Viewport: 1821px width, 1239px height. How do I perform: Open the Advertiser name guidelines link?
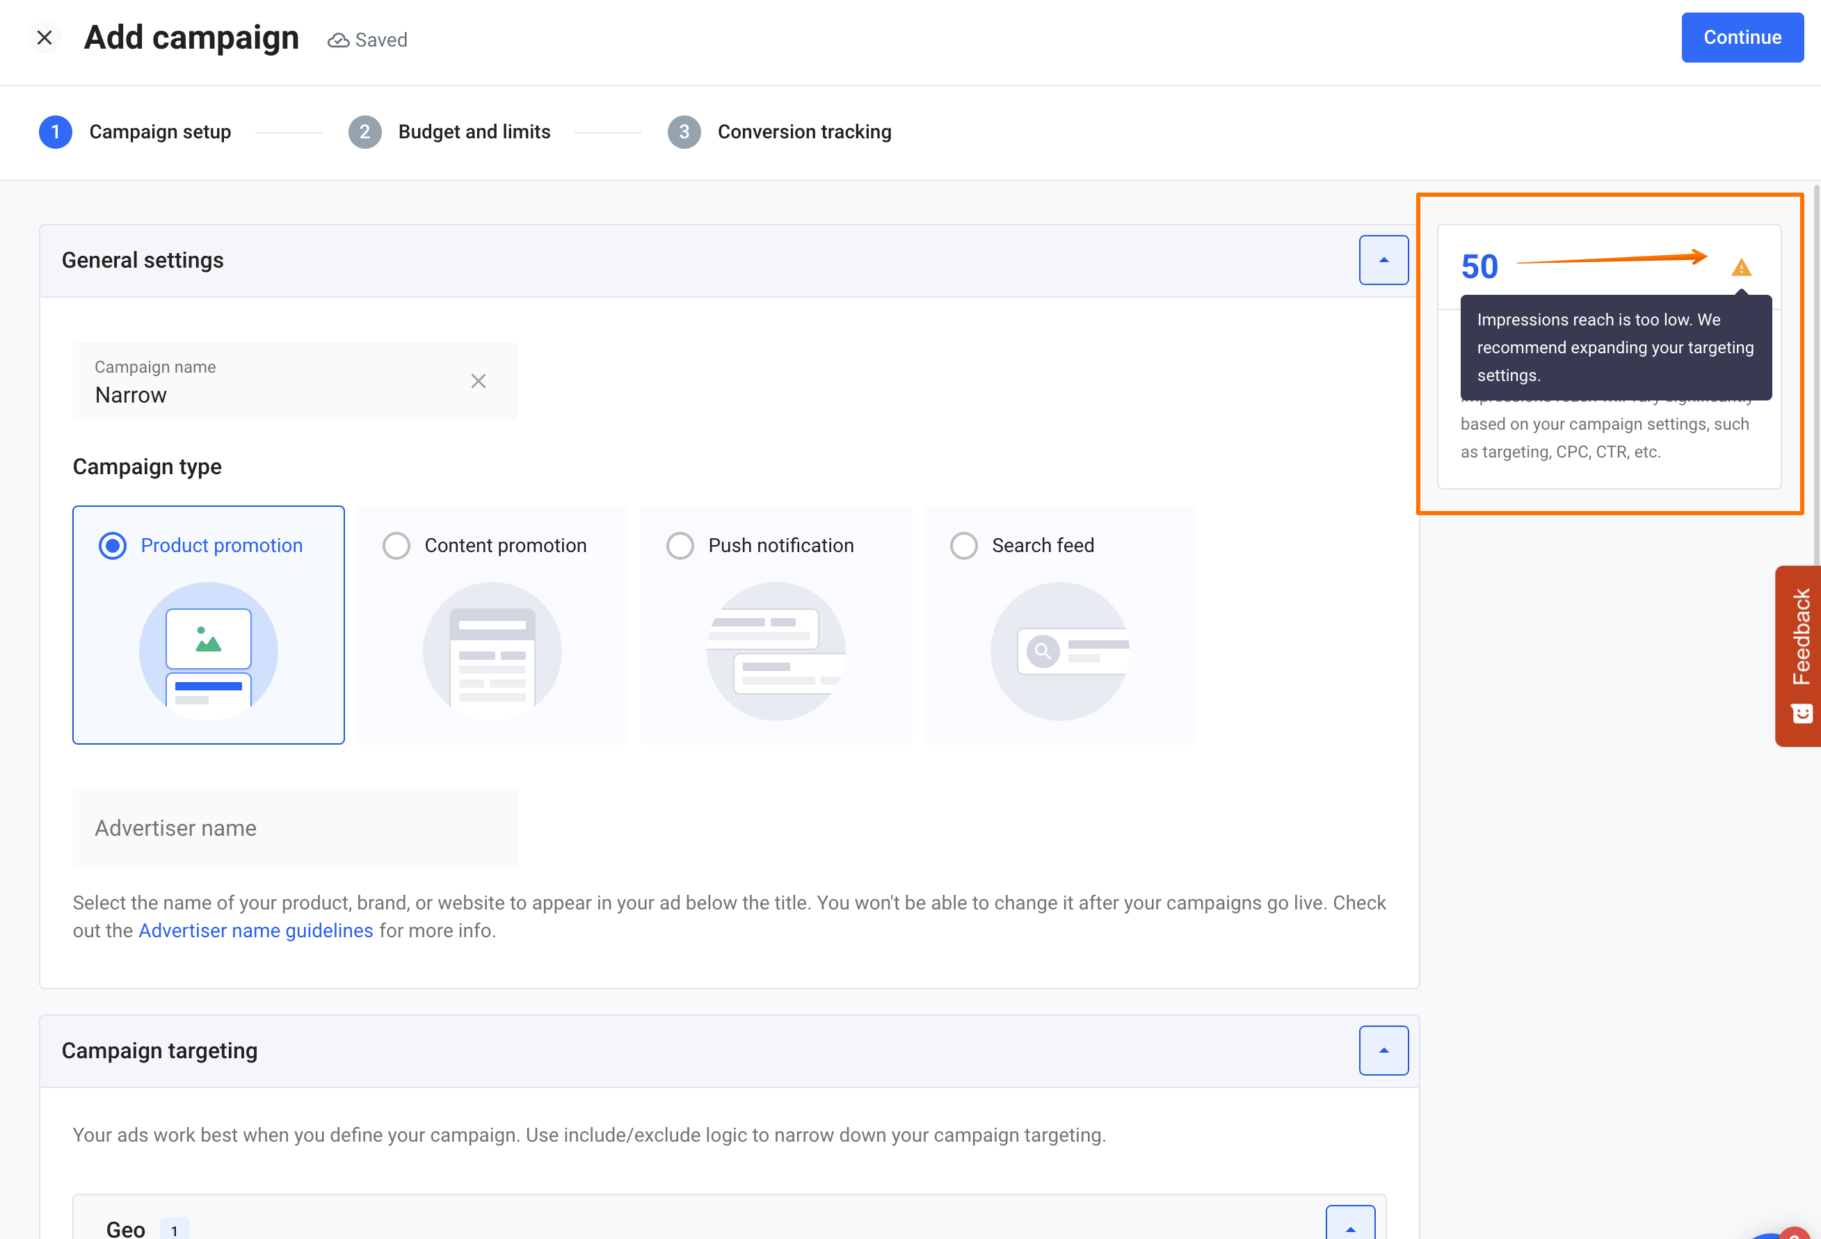255,930
